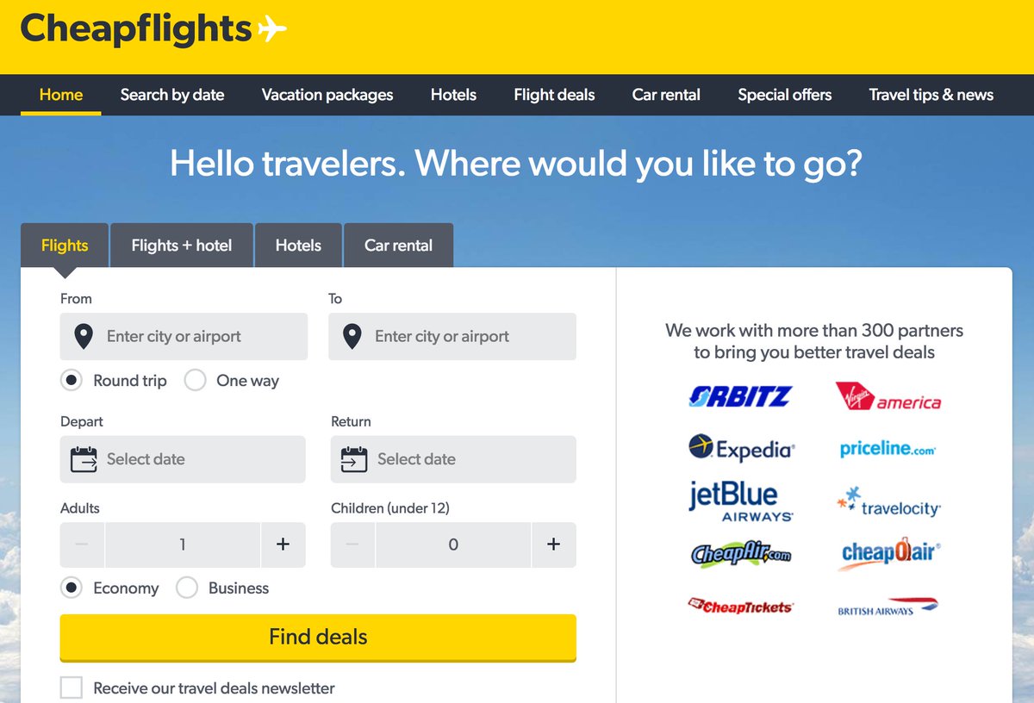1034x703 pixels.
Task: Increase the number of children
Action: (x=553, y=544)
